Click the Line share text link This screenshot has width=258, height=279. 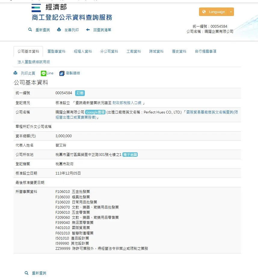click(x=50, y=73)
